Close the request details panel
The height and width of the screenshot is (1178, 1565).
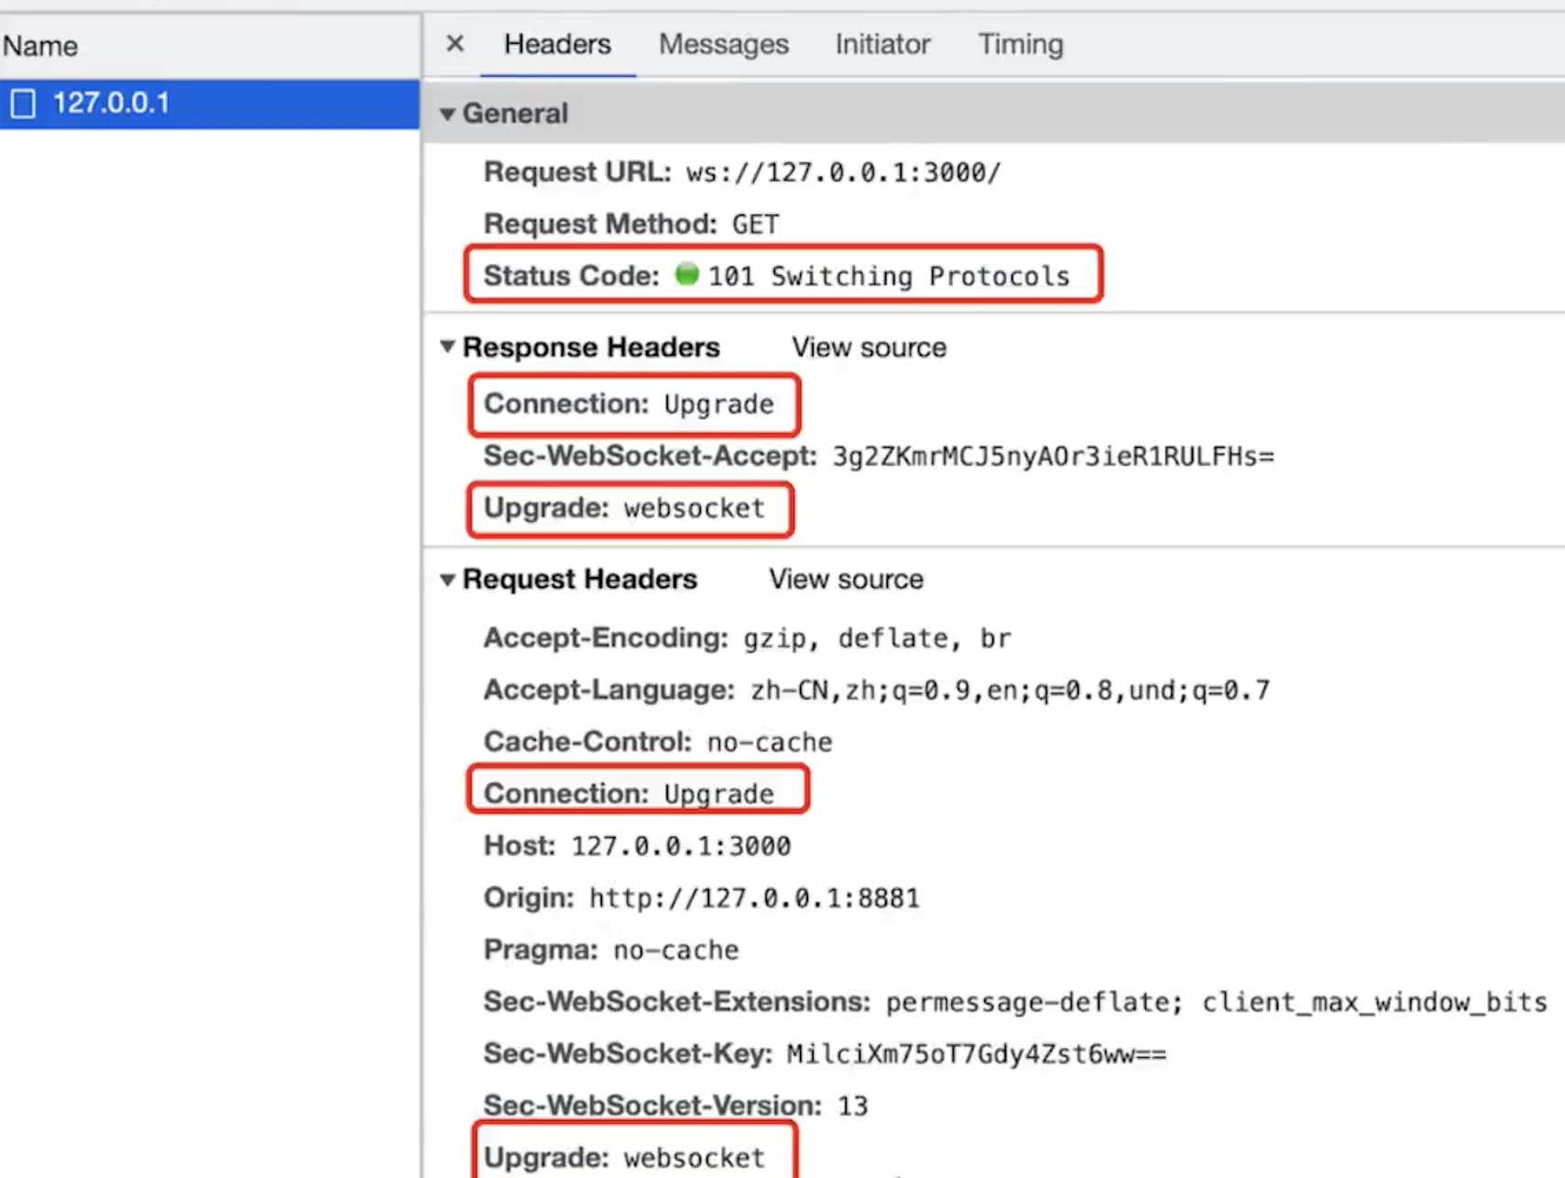tap(454, 44)
